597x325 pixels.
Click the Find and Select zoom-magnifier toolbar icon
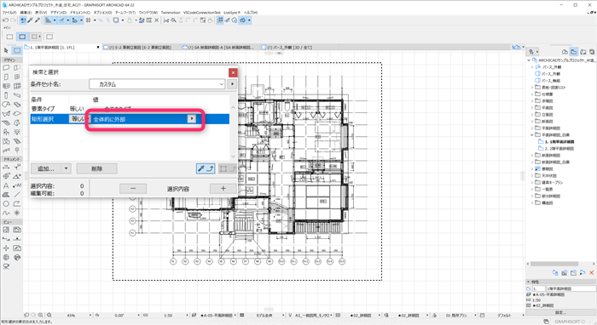click(x=173, y=20)
